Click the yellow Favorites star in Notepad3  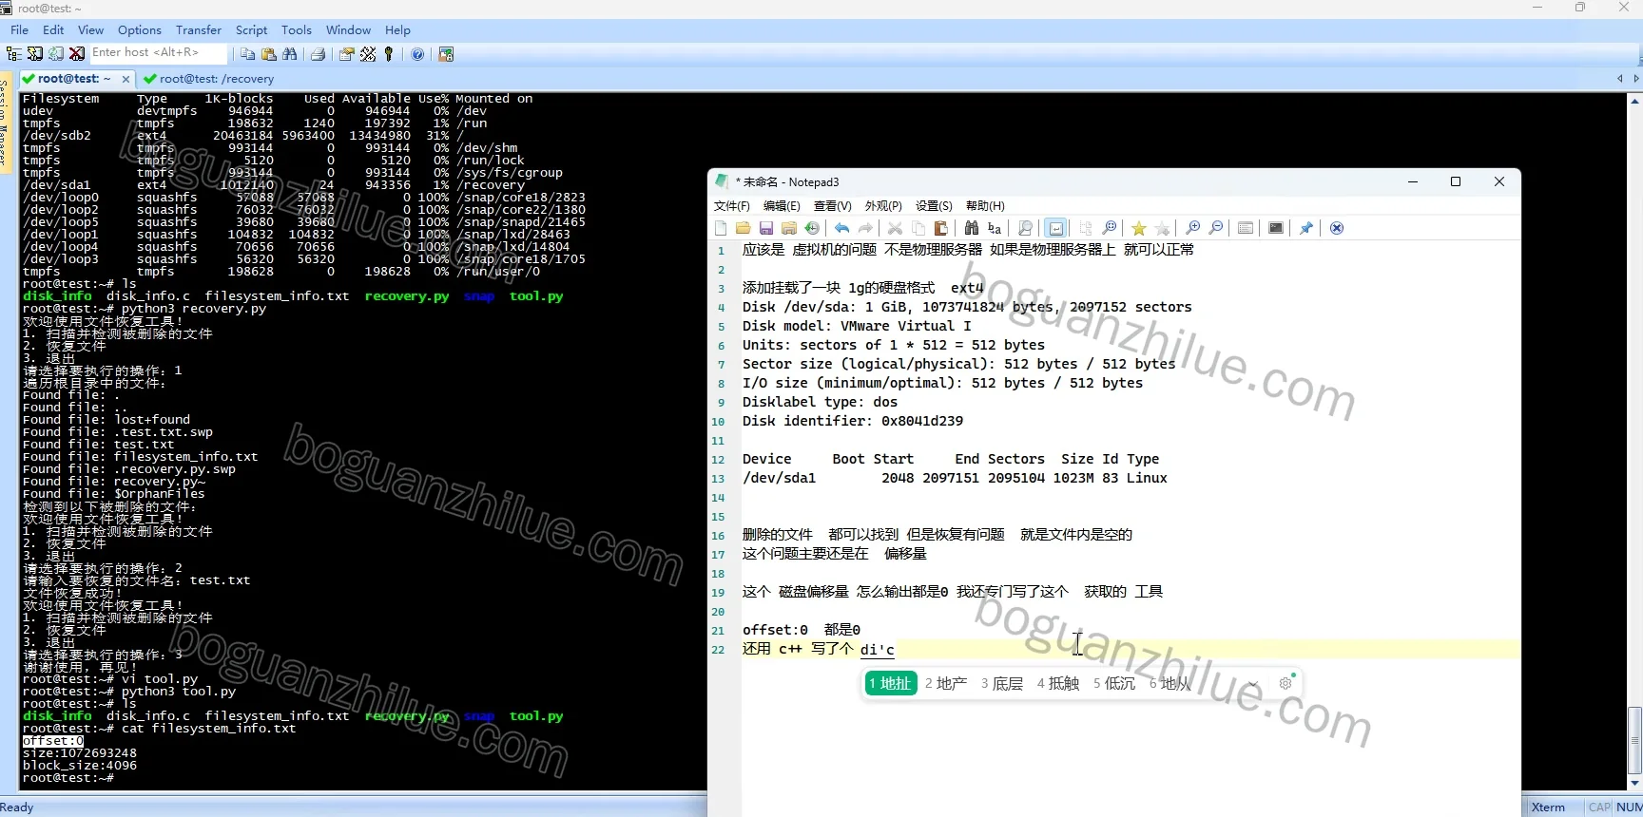click(x=1139, y=228)
